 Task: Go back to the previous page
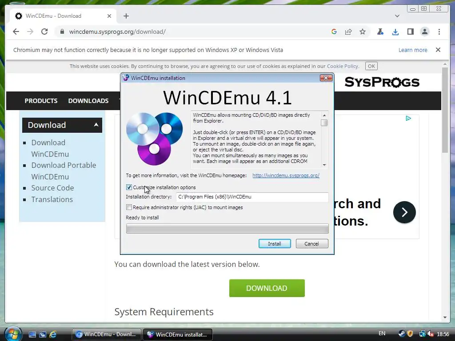tap(16, 32)
